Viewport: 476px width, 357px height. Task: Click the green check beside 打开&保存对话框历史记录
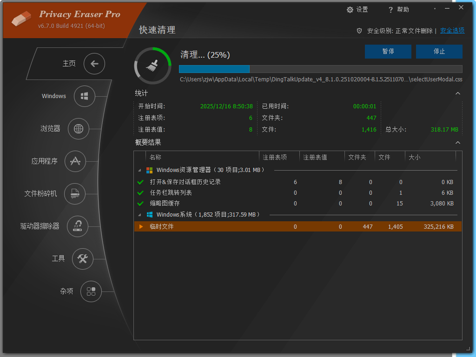click(140, 182)
